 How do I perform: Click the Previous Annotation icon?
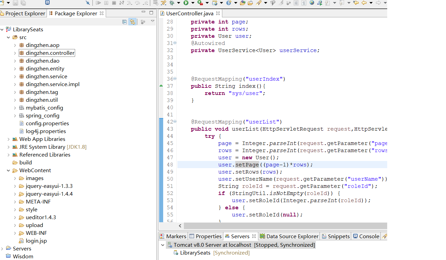tap(341, 3)
